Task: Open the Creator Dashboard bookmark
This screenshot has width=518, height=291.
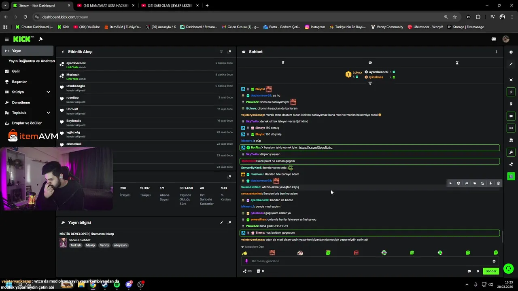Action: 34,27
